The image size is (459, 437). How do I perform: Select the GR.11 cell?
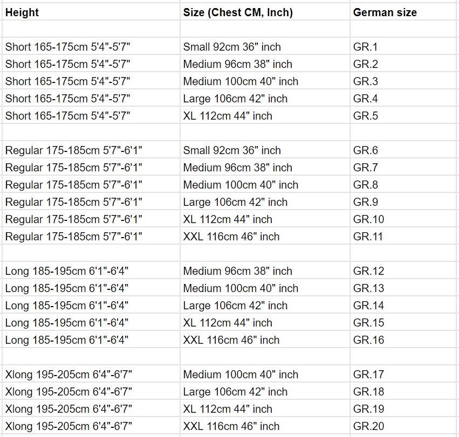pyautogui.click(x=368, y=237)
